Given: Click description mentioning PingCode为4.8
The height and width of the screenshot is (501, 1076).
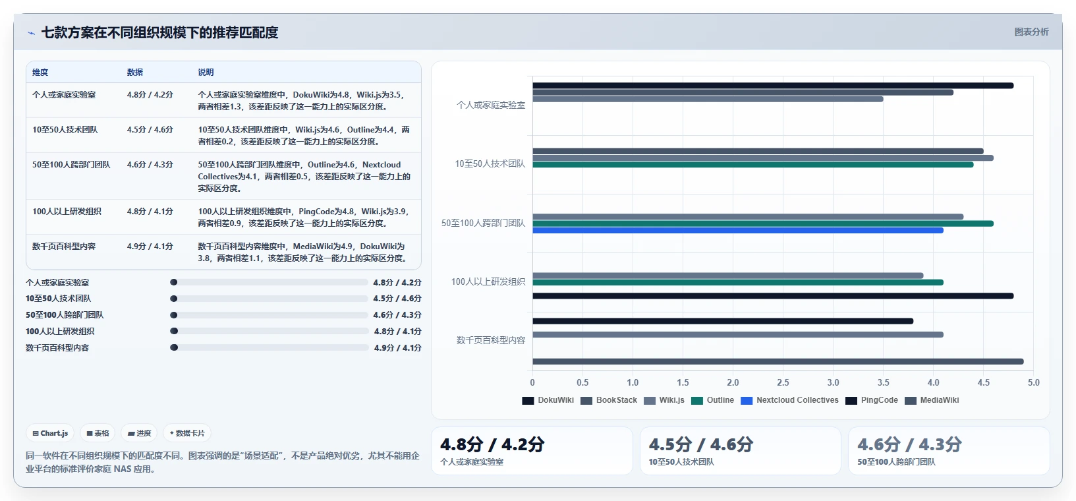Looking at the screenshot, I should pos(304,218).
